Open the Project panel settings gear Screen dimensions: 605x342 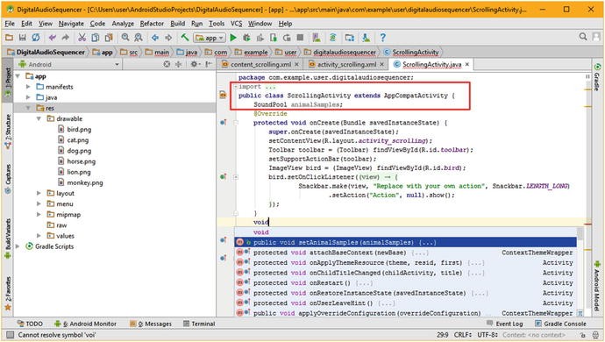(195, 64)
